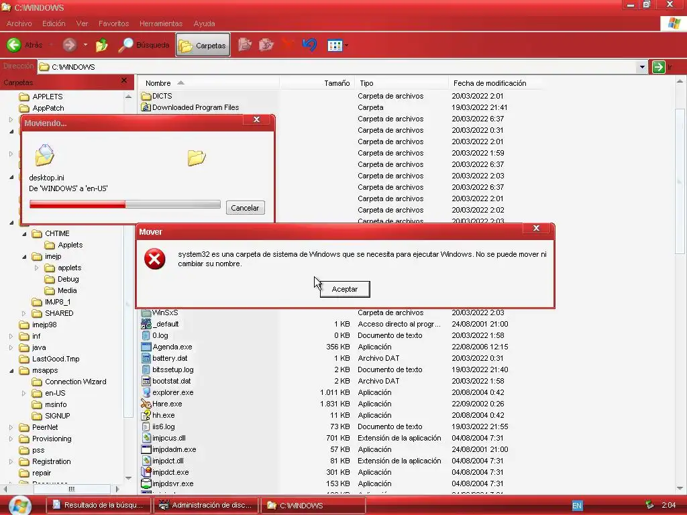Select the imjpcus.dll file icon
687x515 pixels.
coord(146,438)
